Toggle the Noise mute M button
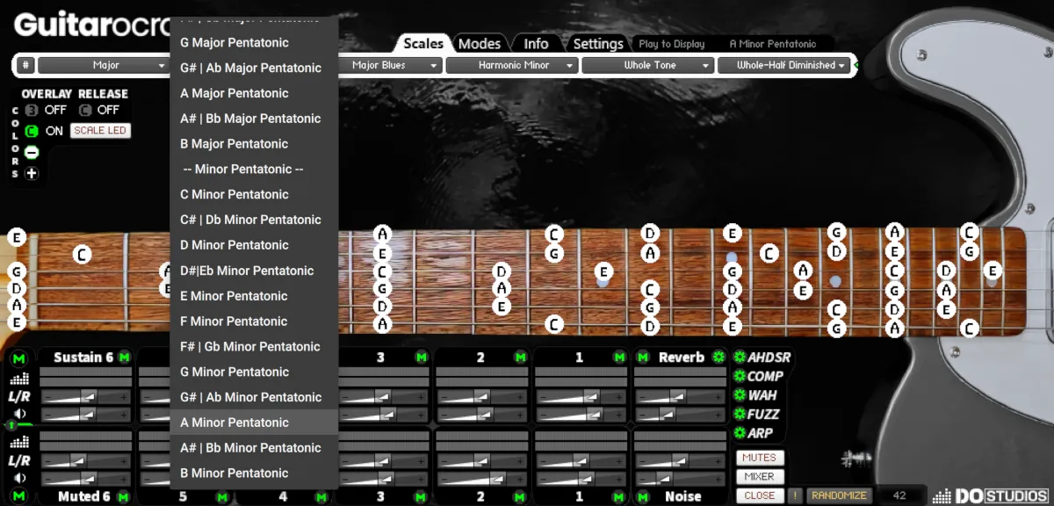The image size is (1054, 506). [x=643, y=496]
